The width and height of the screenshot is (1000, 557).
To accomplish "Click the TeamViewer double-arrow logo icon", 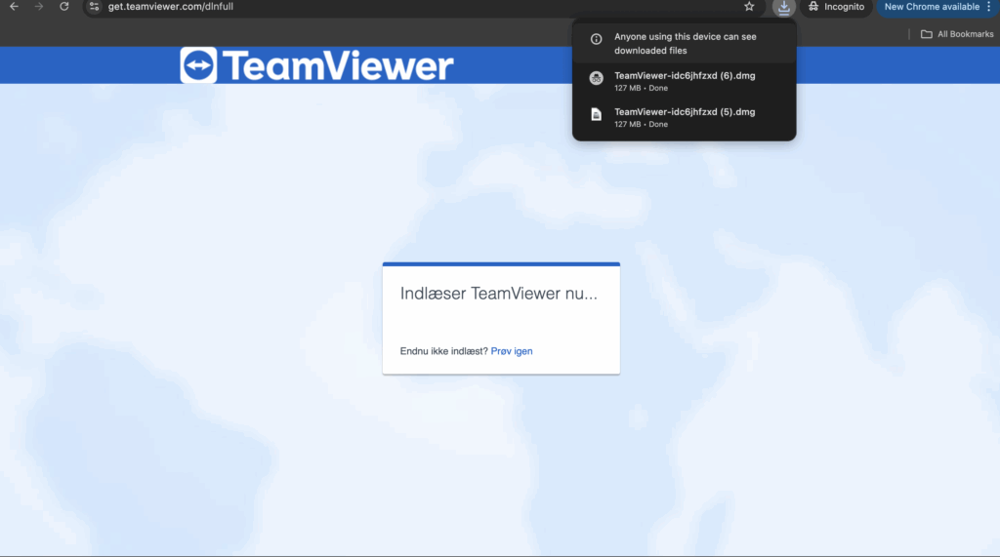I will click(198, 65).
